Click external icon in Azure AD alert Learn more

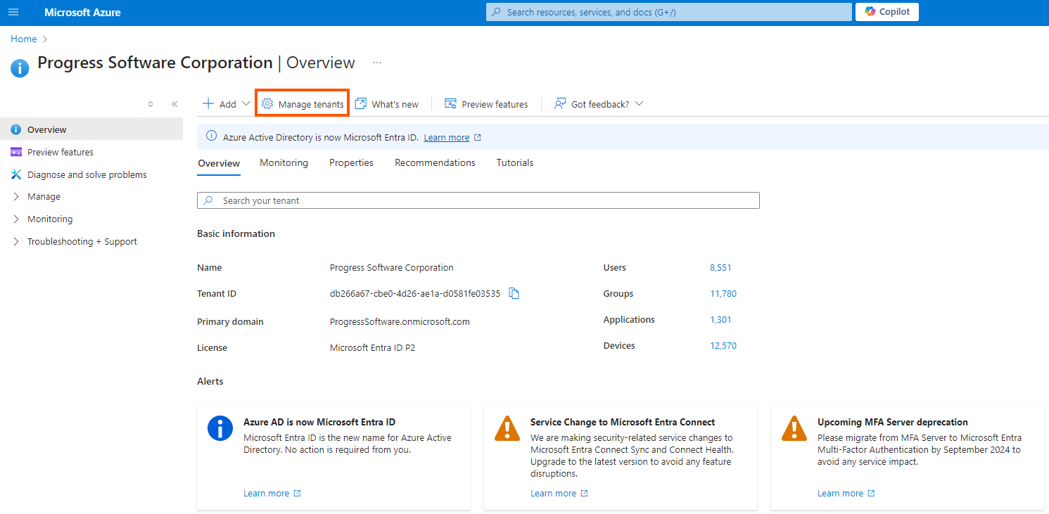tap(297, 494)
